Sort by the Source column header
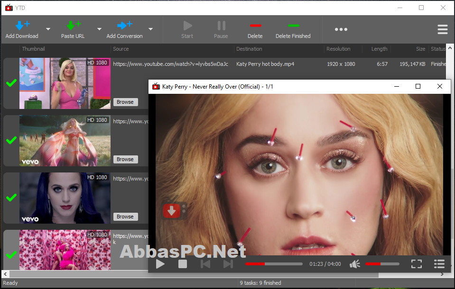The width and height of the screenshot is (455, 289). pos(121,49)
